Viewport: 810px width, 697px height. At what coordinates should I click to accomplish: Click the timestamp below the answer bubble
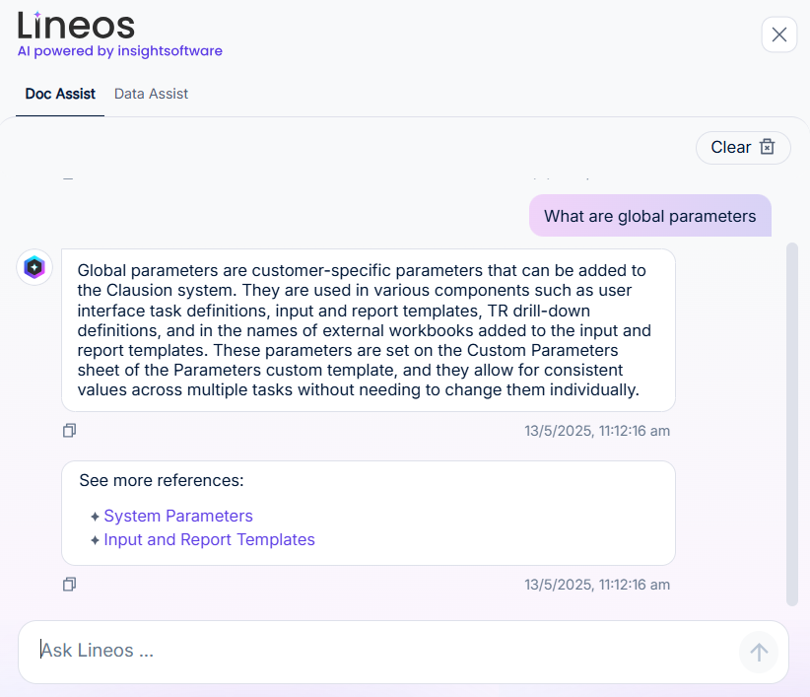597,431
